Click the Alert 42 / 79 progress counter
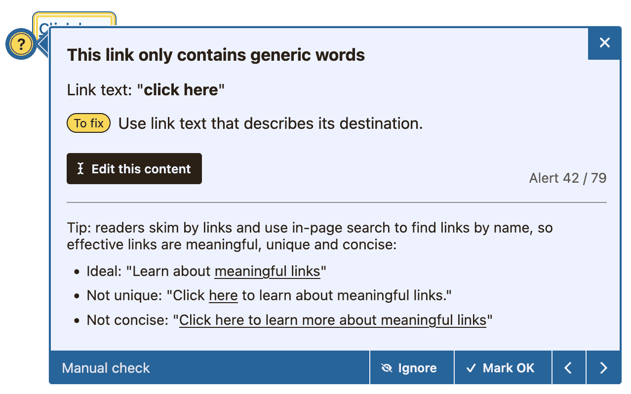The image size is (631, 394). click(567, 178)
